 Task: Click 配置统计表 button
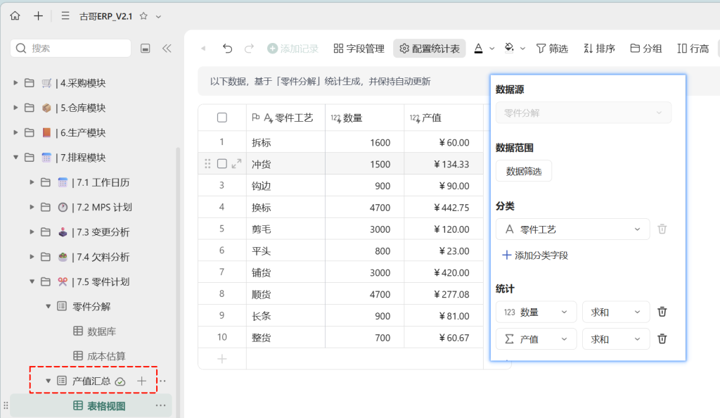coord(430,49)
